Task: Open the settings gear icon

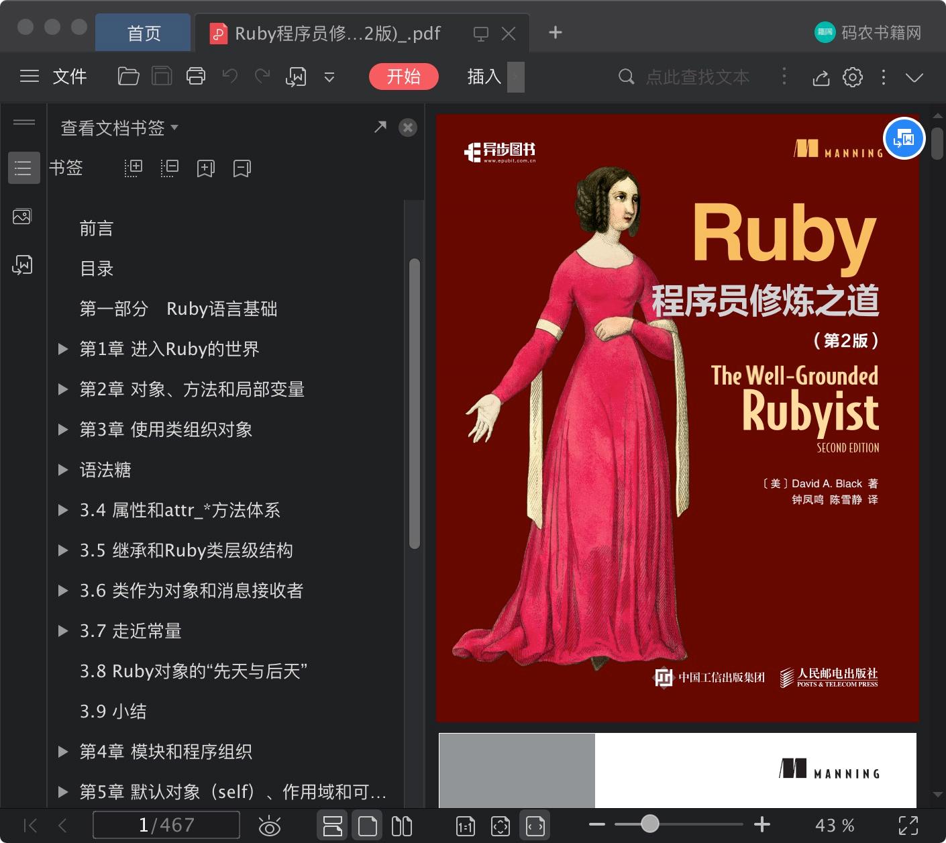Action: pos(853,77)
